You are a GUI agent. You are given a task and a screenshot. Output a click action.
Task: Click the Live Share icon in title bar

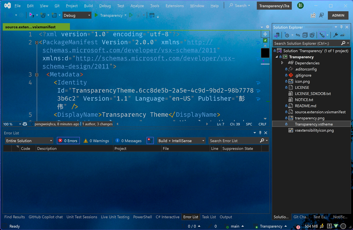(313, 15)
